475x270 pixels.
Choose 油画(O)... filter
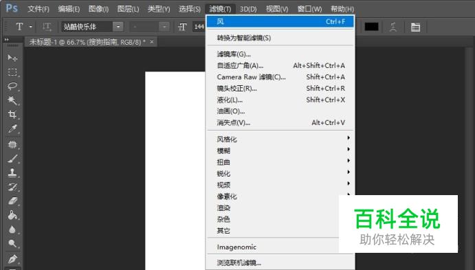(280, 111)
